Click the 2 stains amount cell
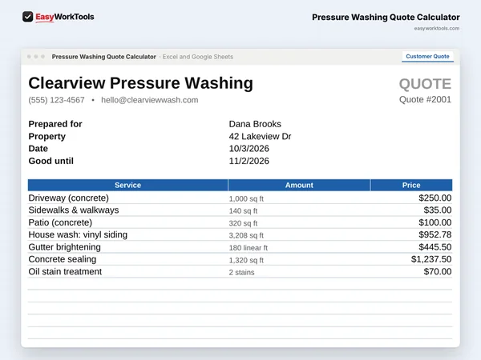 click(x=299, y=272)
